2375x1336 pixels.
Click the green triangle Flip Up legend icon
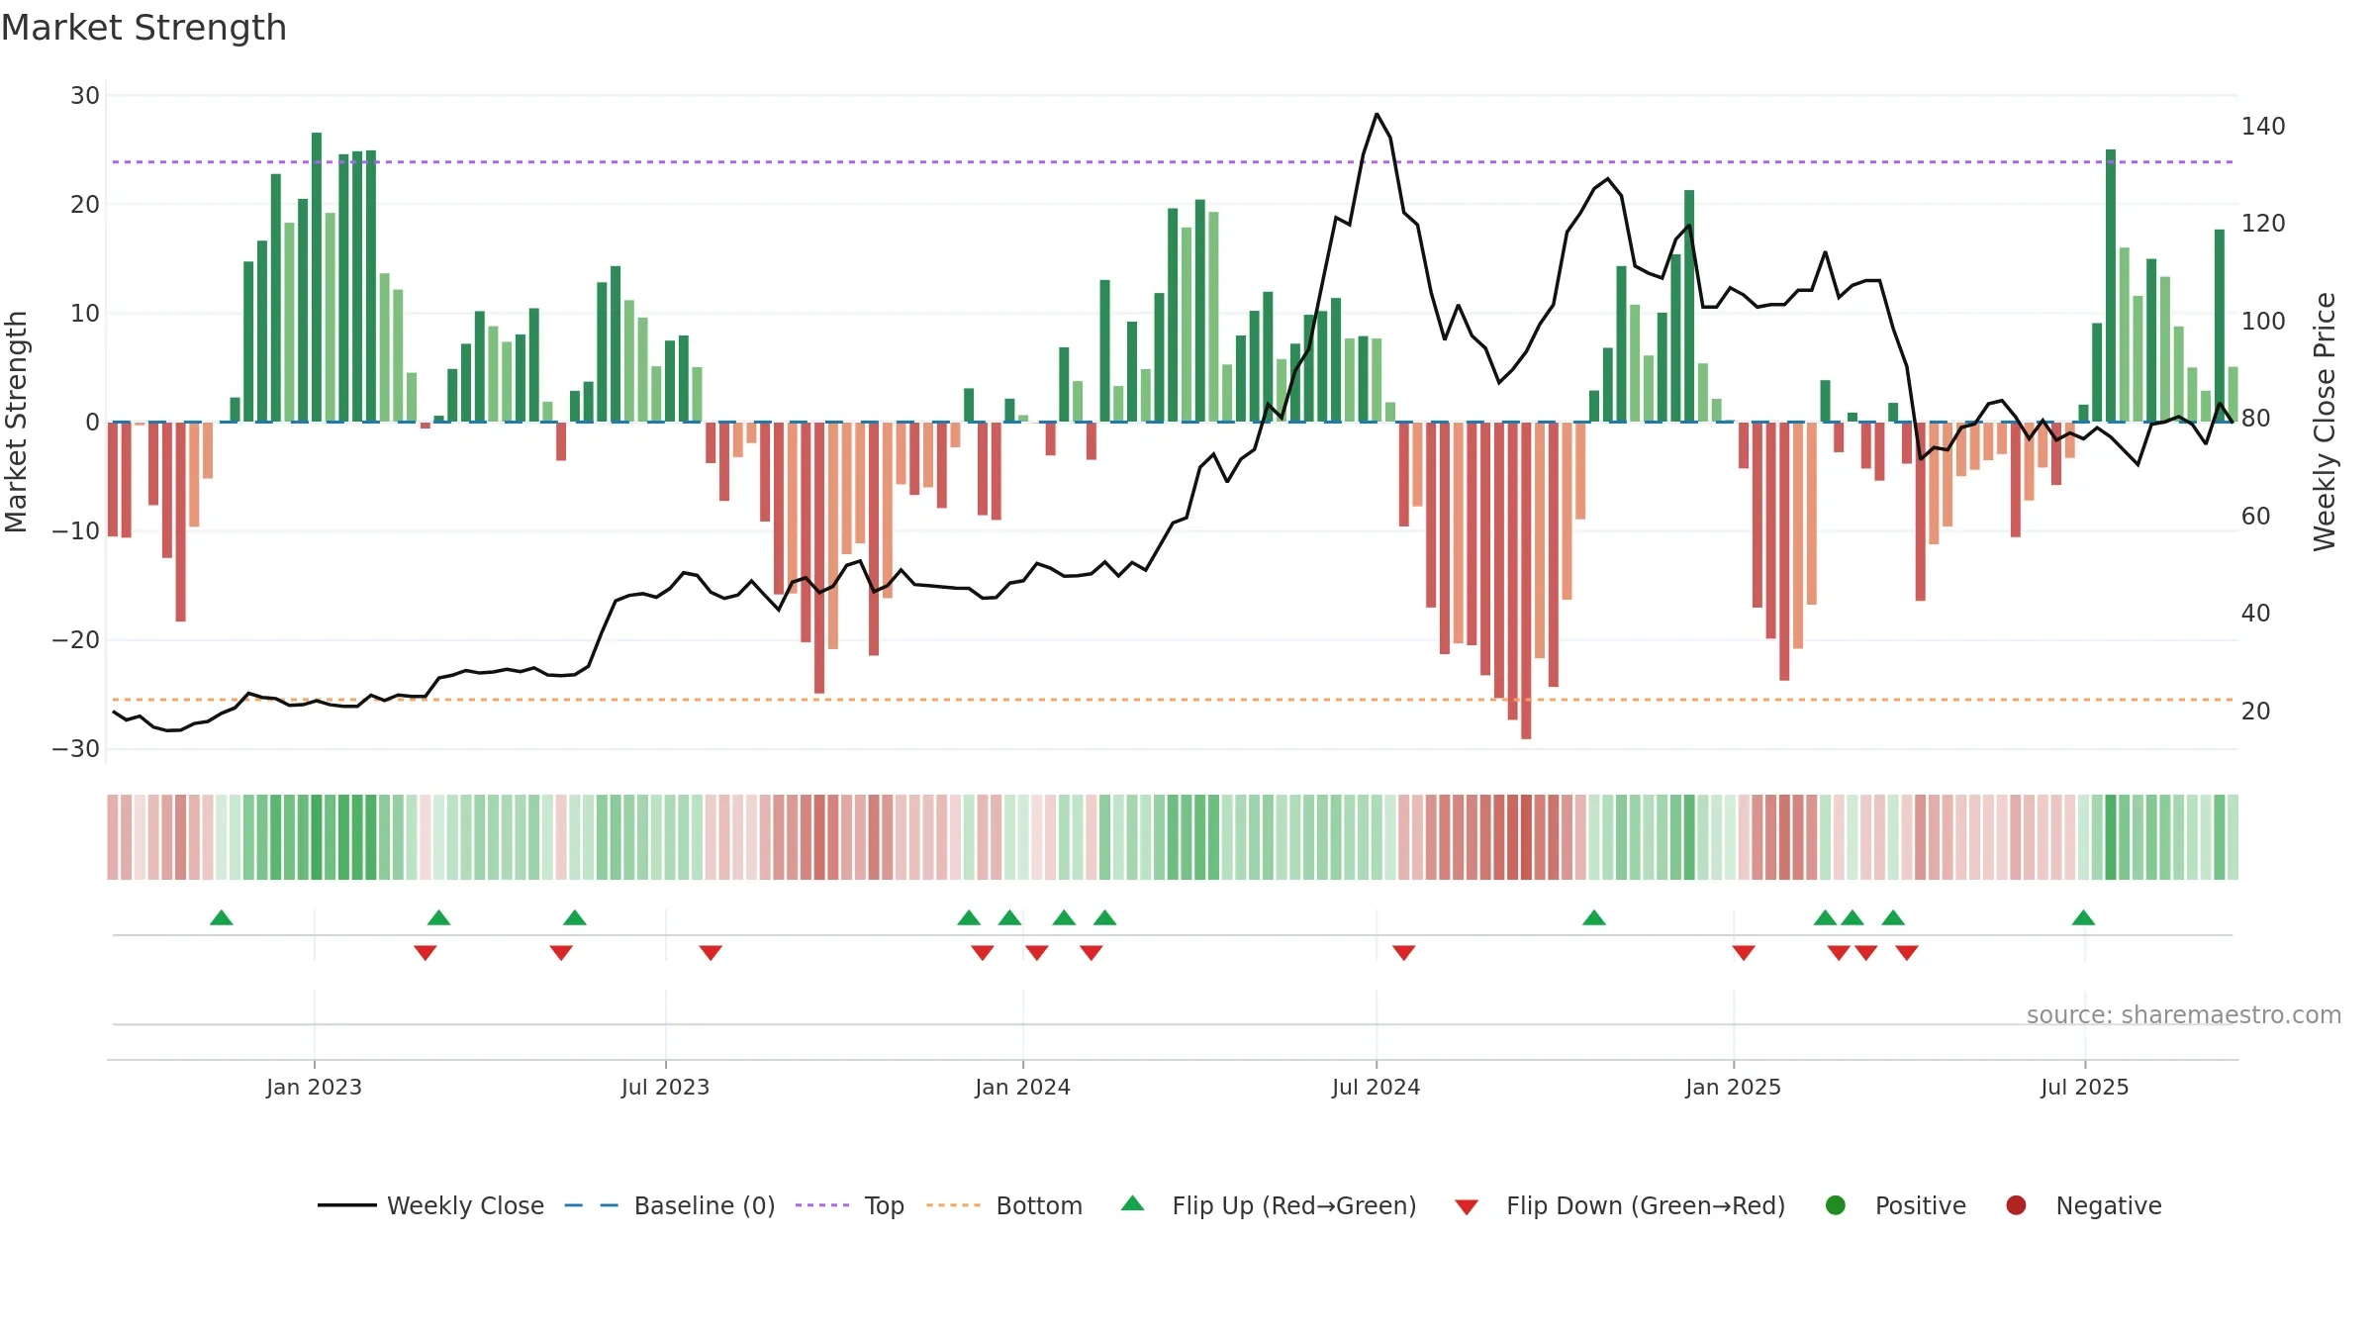coord(1133,1203)
